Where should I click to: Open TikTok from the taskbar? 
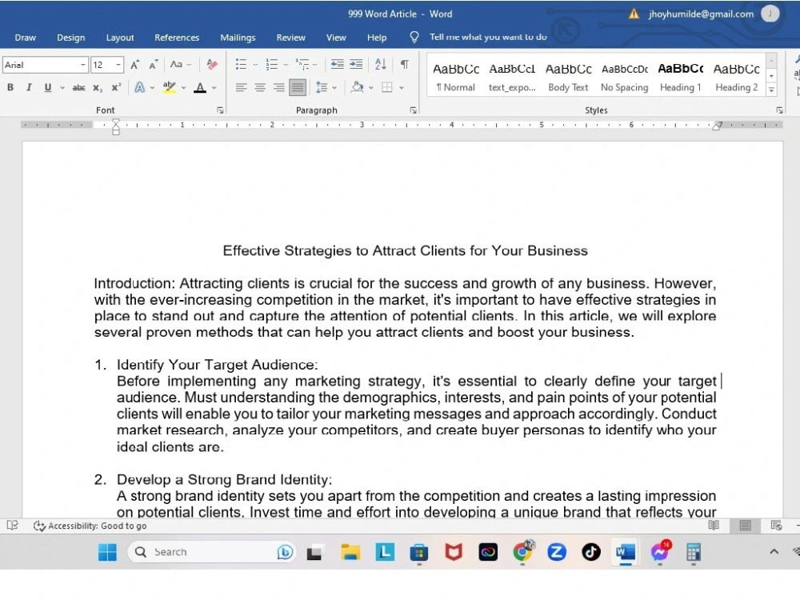(591, 552)
